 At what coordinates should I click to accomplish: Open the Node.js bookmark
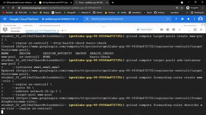click(44, 13)
